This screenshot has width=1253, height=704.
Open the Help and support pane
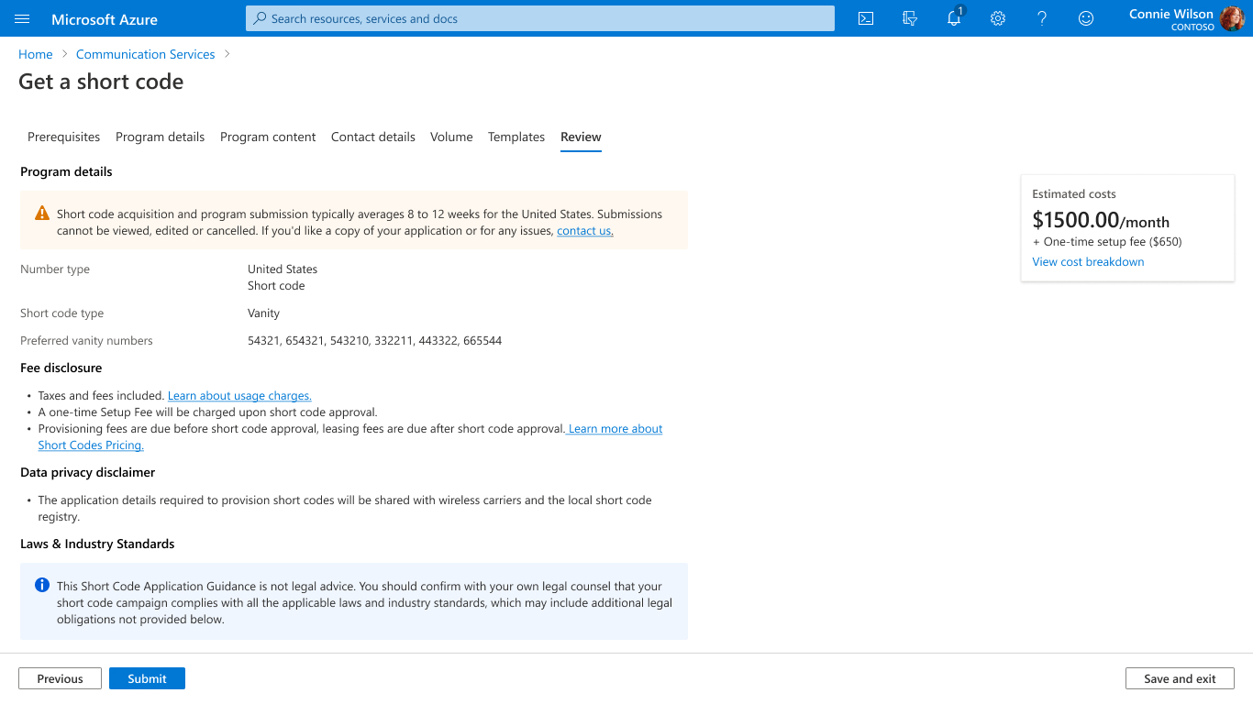(x=1041, y=18)
